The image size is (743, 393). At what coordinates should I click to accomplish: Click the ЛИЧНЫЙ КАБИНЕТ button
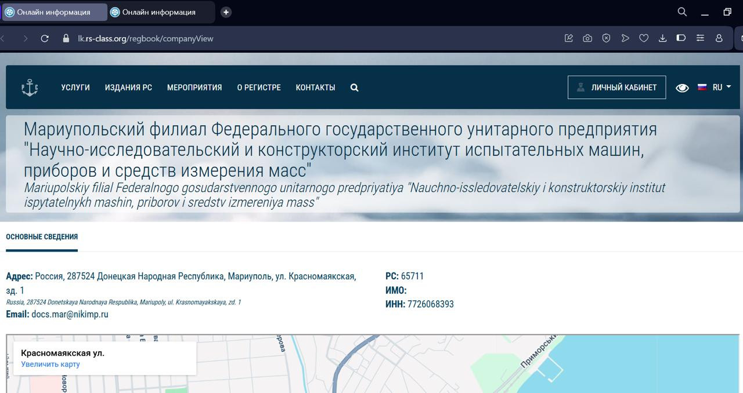pos(616,88)
